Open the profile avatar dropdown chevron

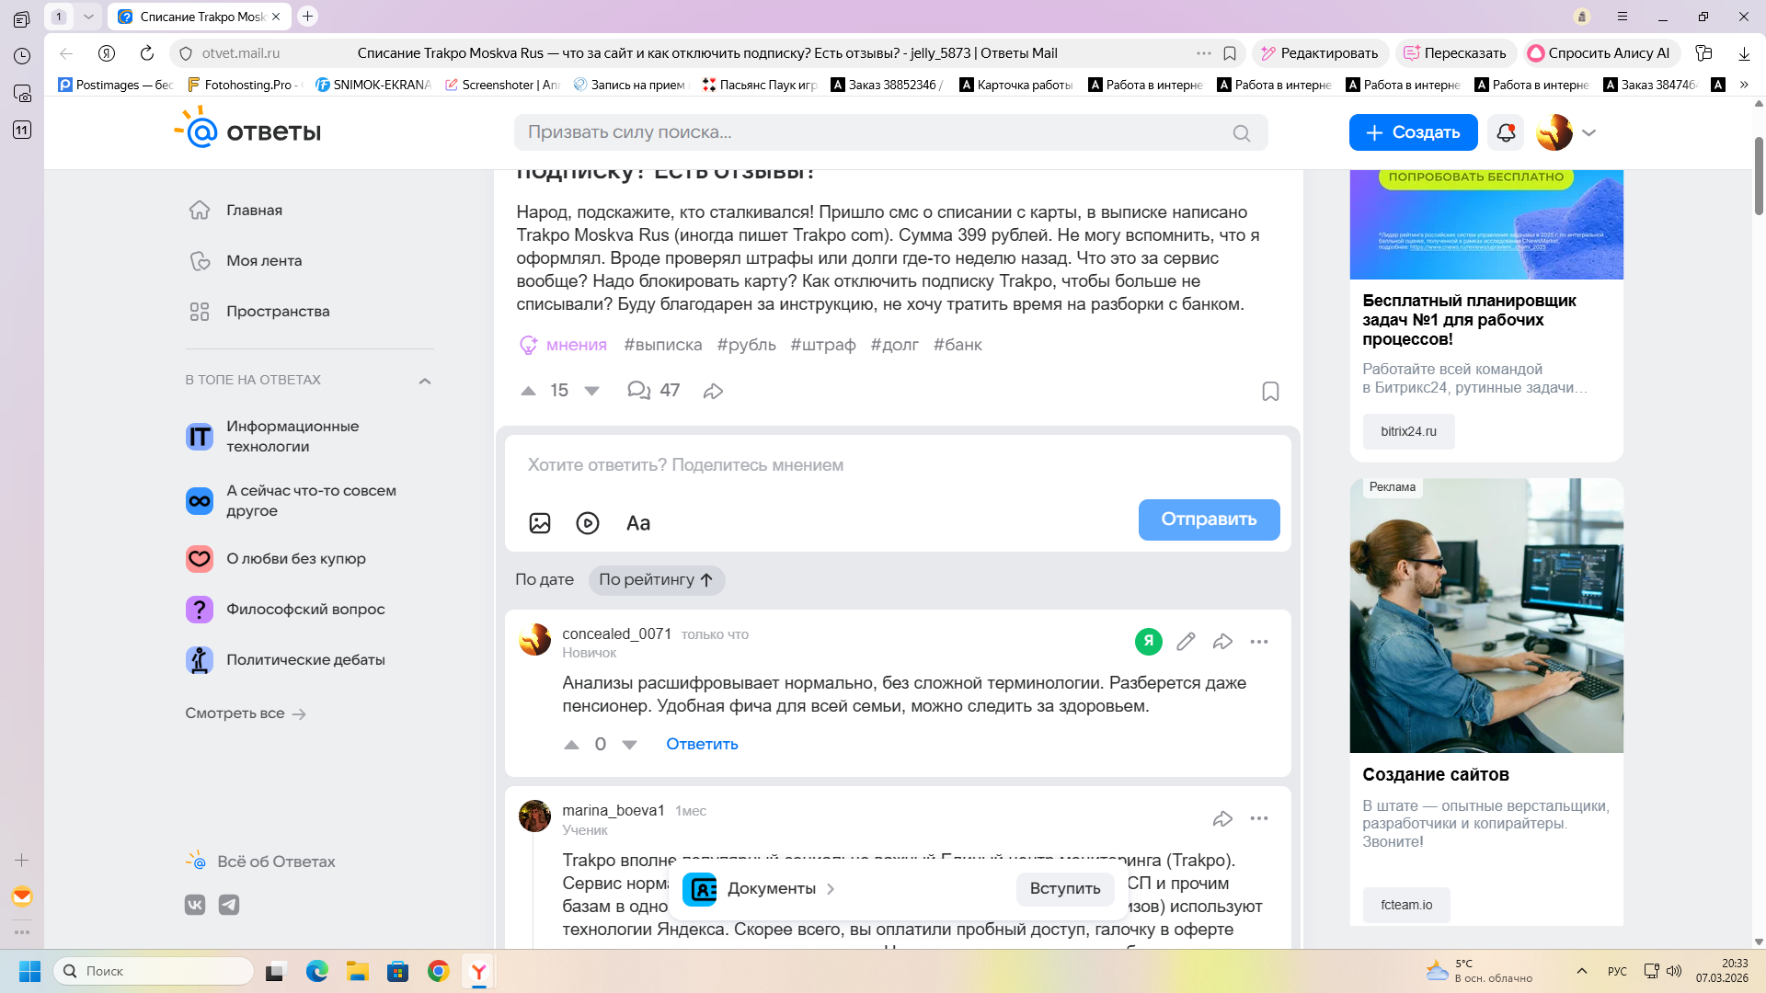click(x=1588, y=132)
